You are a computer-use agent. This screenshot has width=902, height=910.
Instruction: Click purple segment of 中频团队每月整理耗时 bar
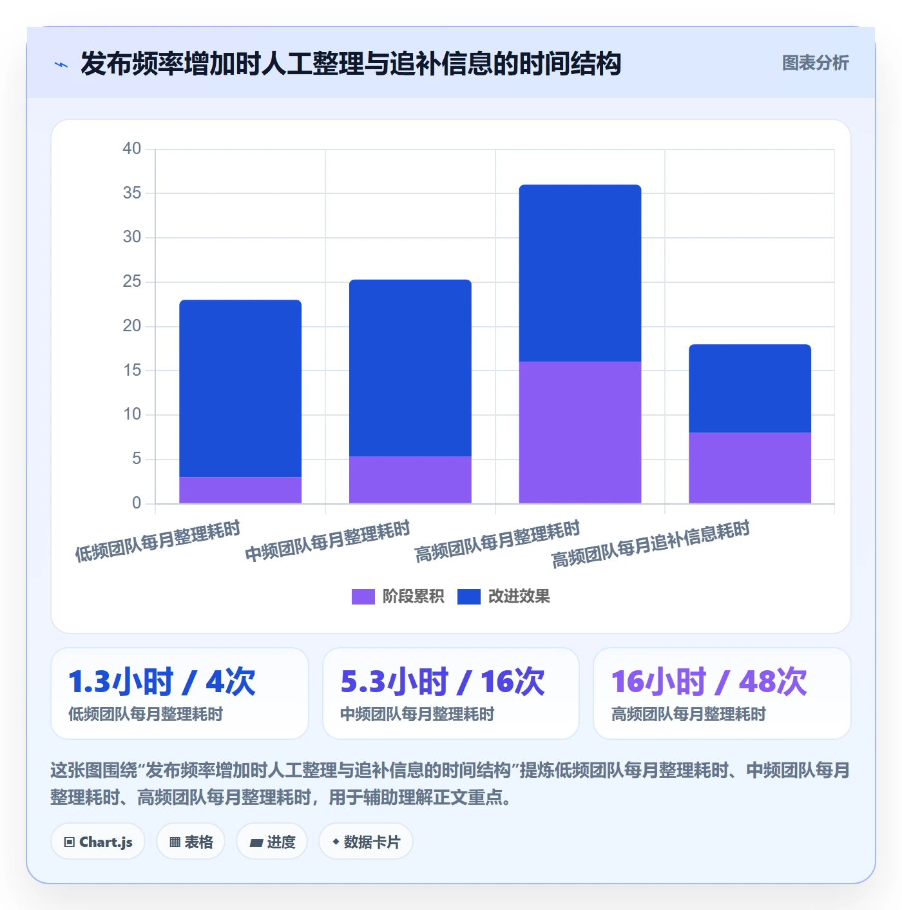[410, 479]
